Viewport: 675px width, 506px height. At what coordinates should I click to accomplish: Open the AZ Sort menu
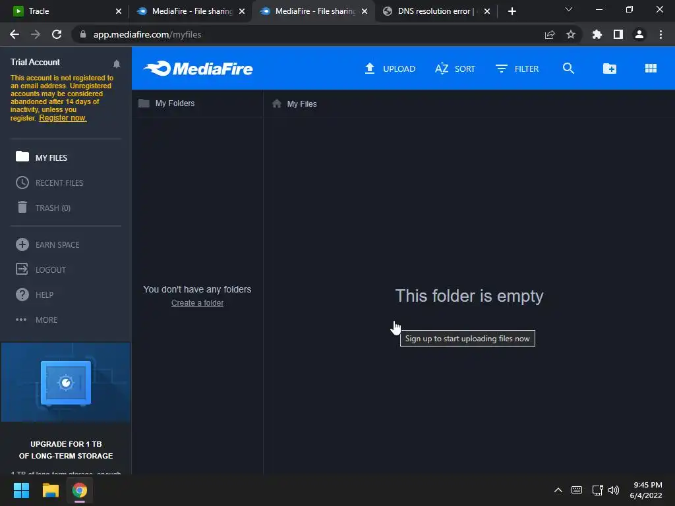[455, 69]
